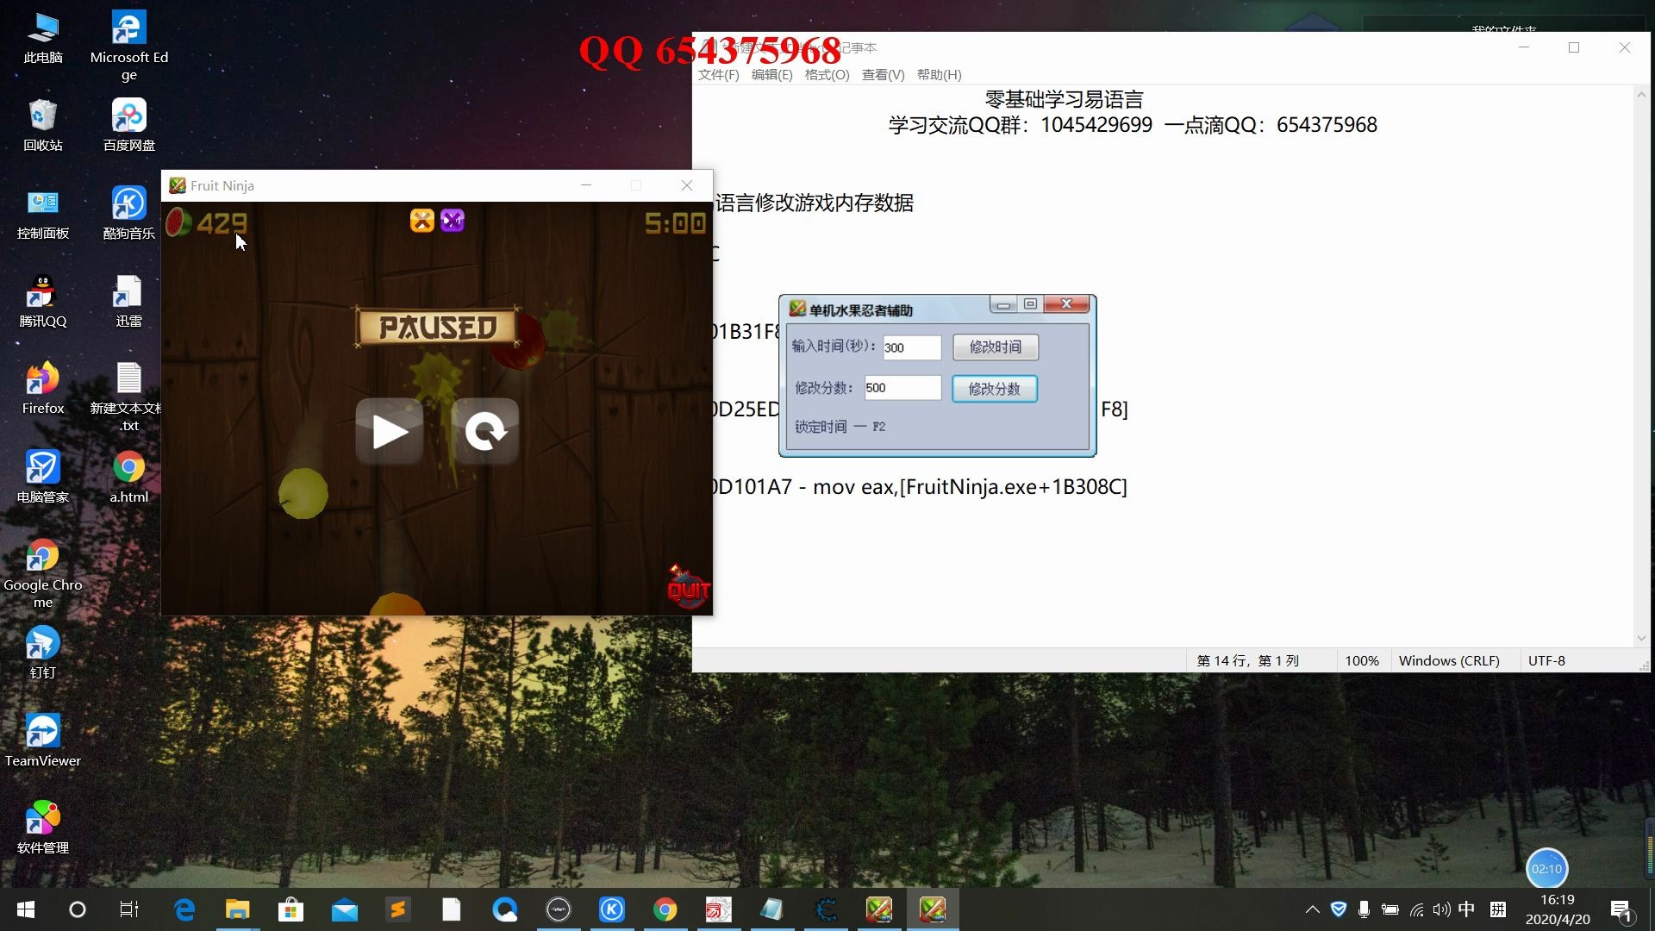
Task: Open Task View on the taskbar
Action: point(129,909)
